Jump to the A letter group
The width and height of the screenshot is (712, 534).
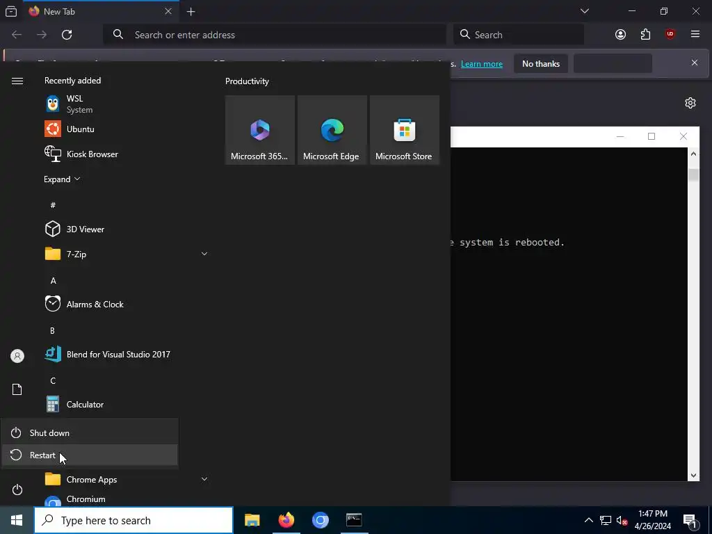pyautogui.click(x=53, y=280)
